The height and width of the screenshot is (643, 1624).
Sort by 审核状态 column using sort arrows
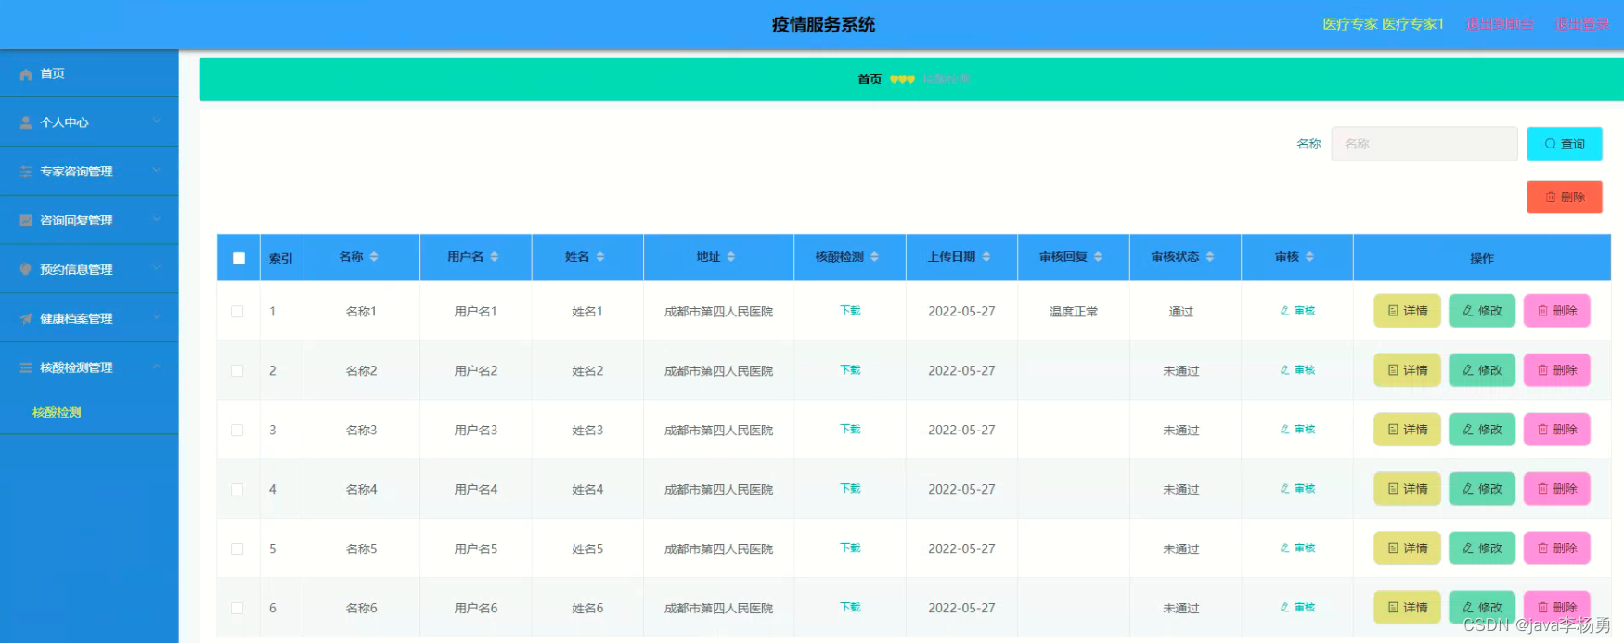tap(1210, 257)
